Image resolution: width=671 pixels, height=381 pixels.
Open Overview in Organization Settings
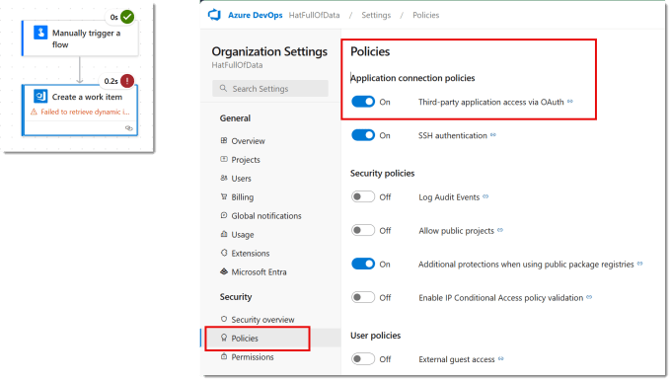[248, 141]
